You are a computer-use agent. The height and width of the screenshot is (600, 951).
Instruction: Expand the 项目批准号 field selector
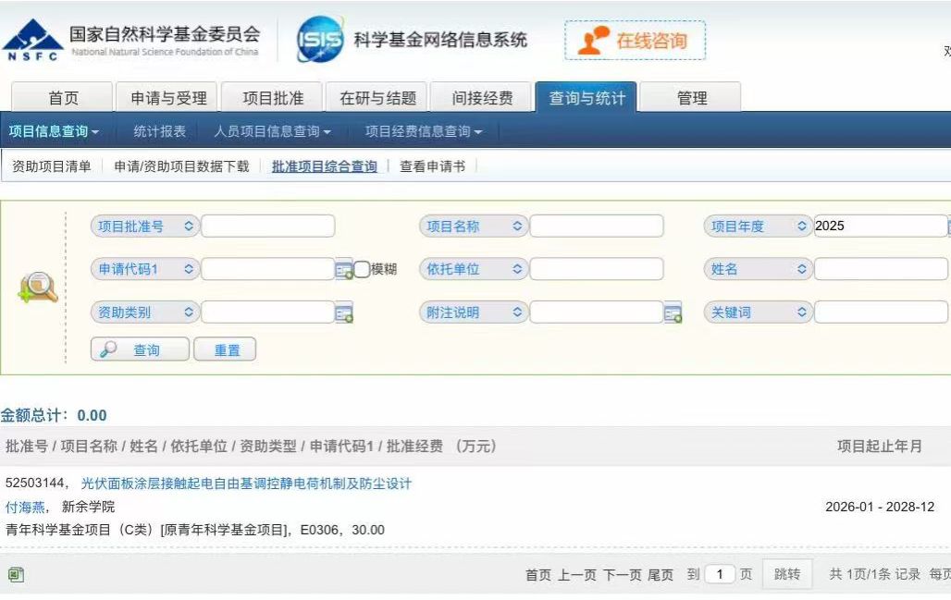tap(144, 227)
